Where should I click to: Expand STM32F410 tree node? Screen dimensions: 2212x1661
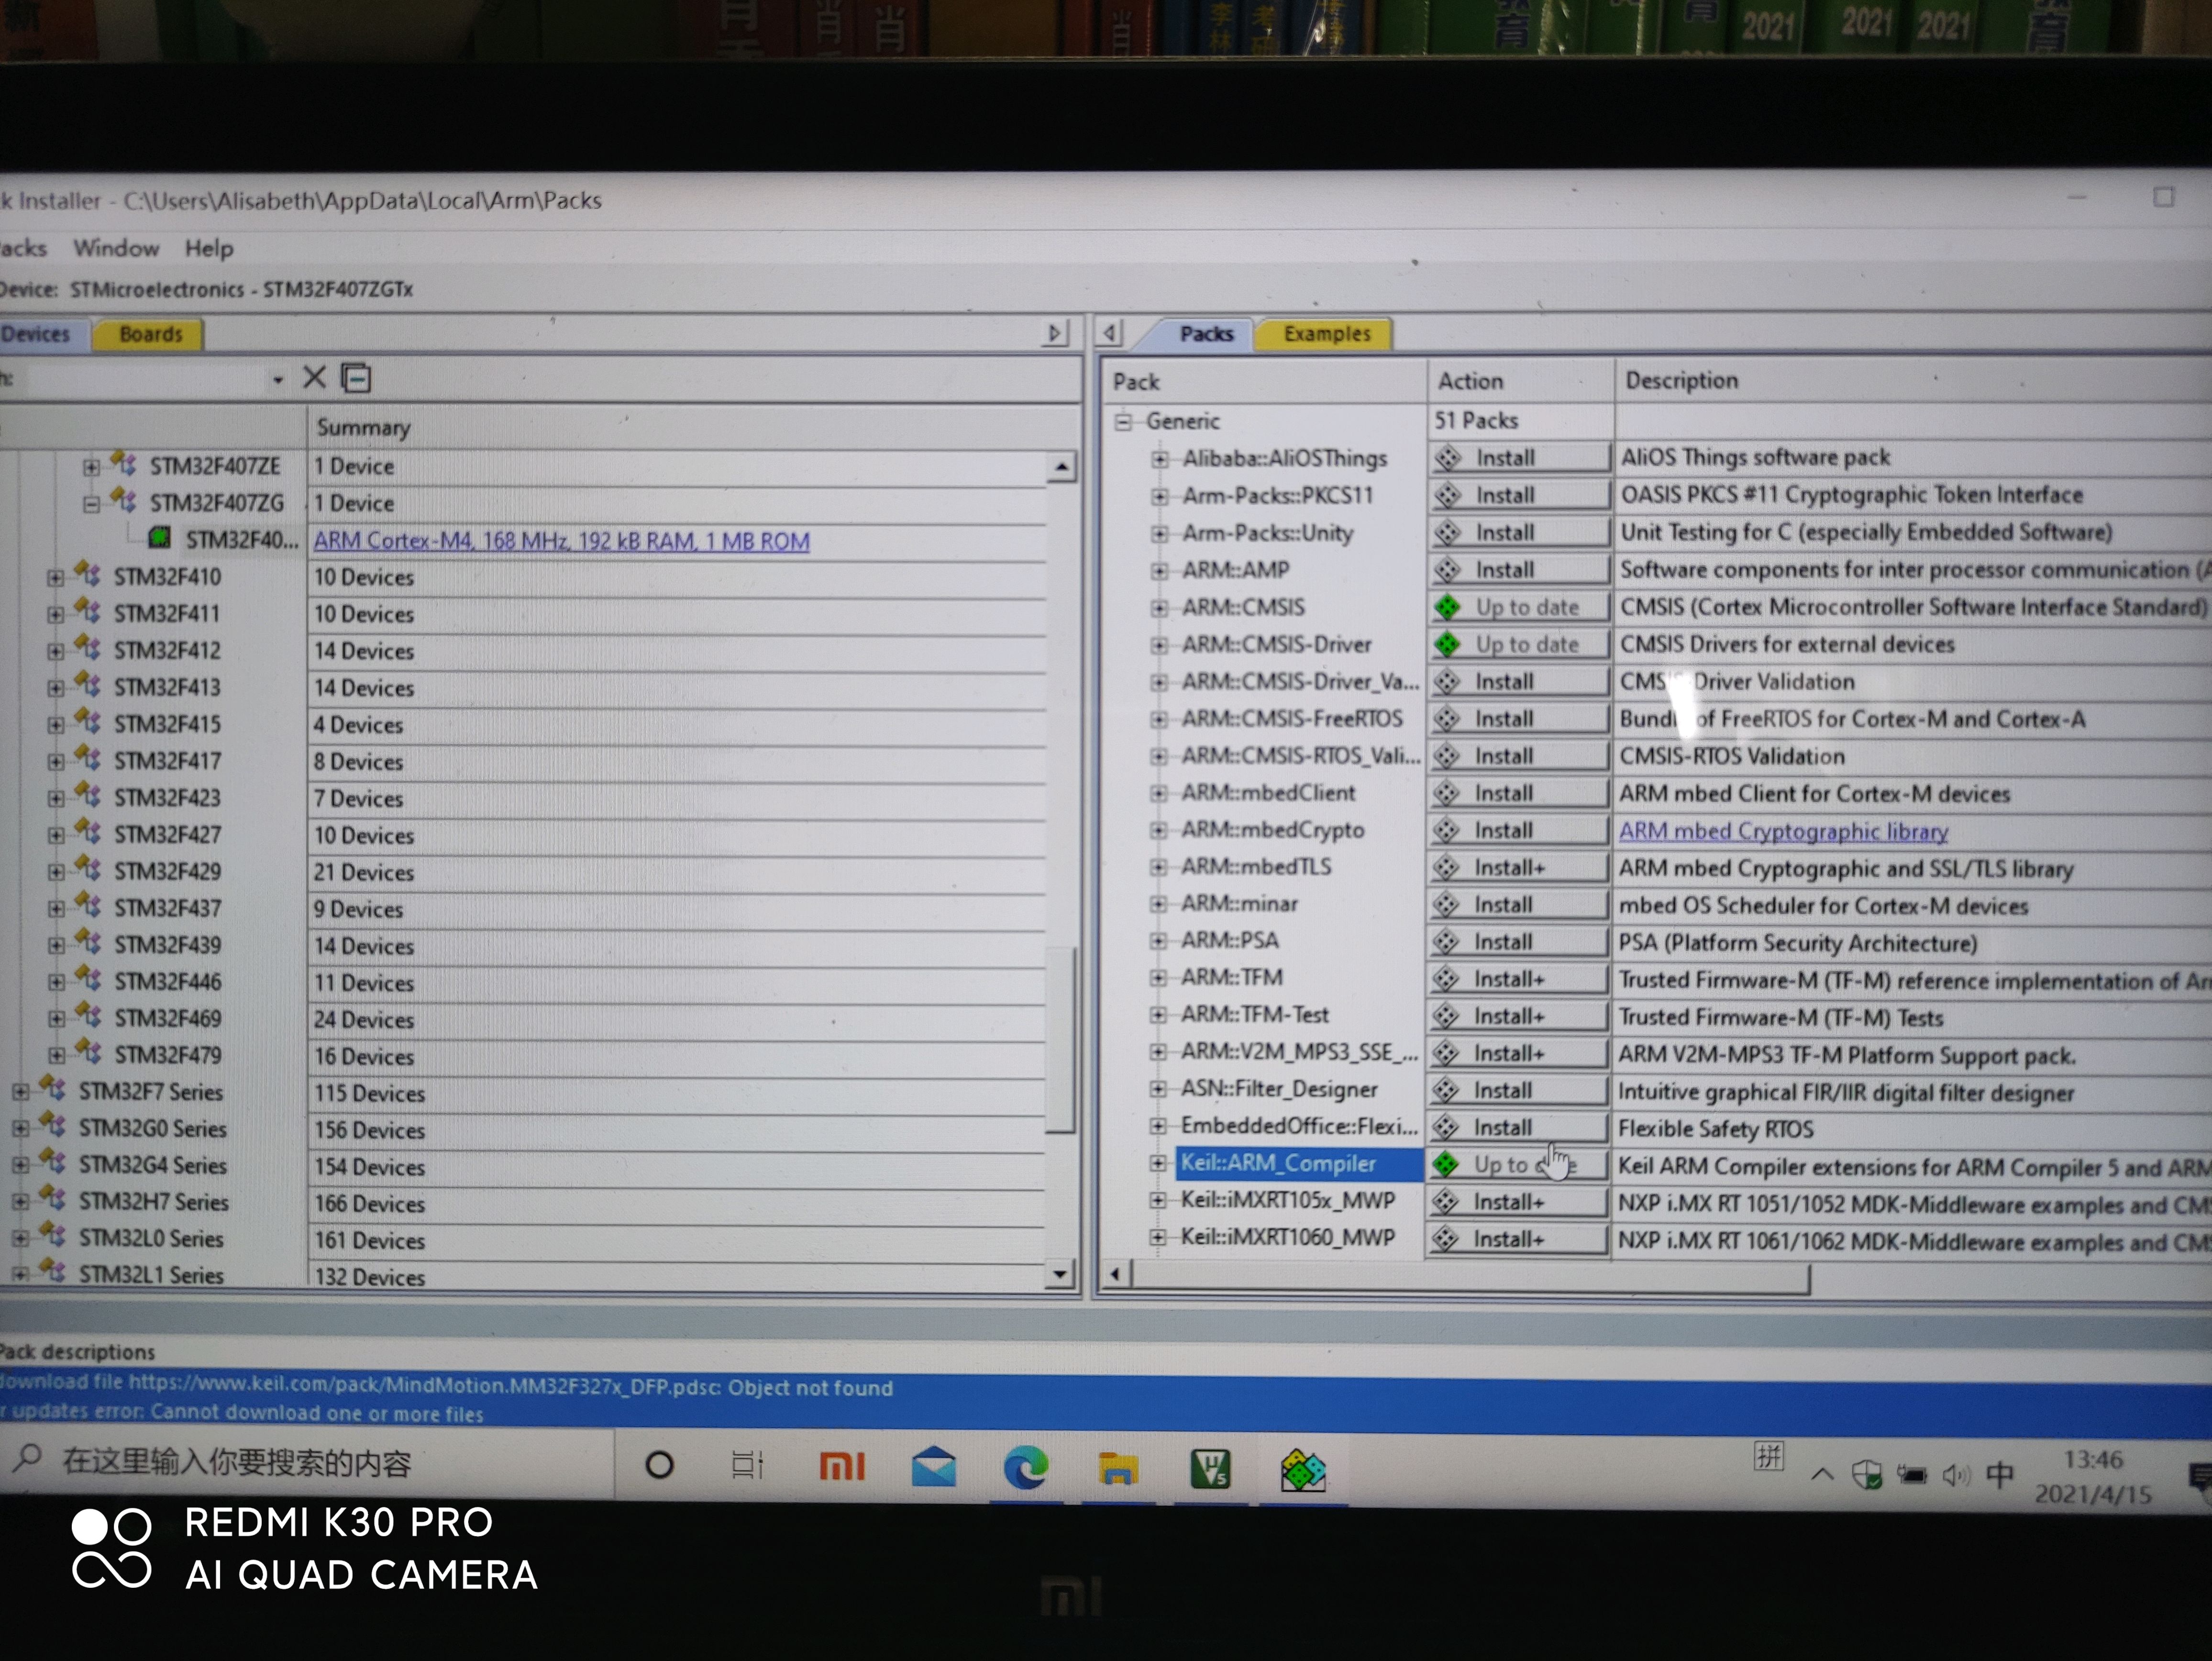(56, 577)
